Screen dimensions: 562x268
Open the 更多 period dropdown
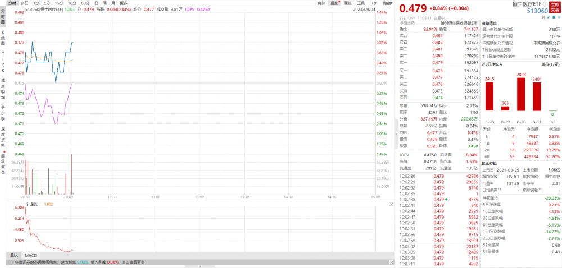coord(123,3)
